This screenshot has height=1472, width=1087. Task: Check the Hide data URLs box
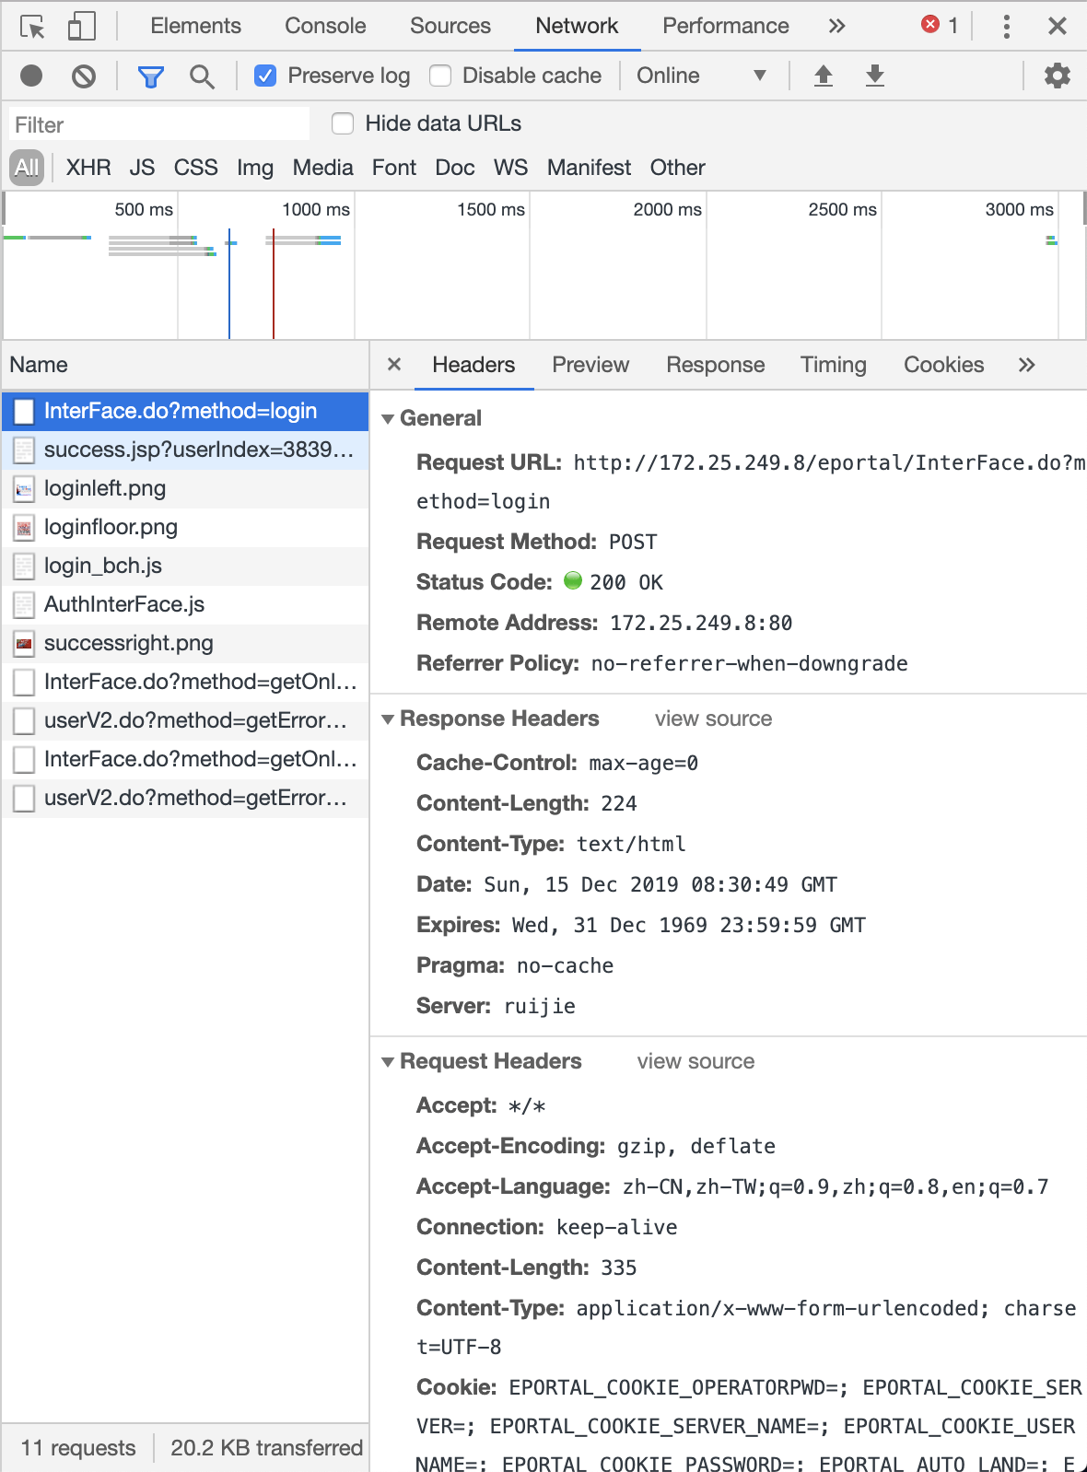click(343, 123)
